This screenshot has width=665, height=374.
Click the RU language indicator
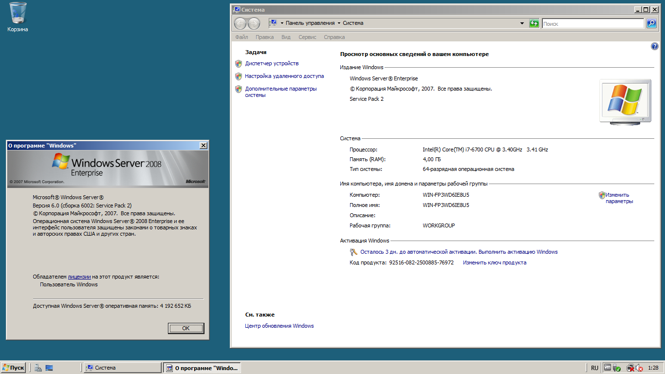595,368
